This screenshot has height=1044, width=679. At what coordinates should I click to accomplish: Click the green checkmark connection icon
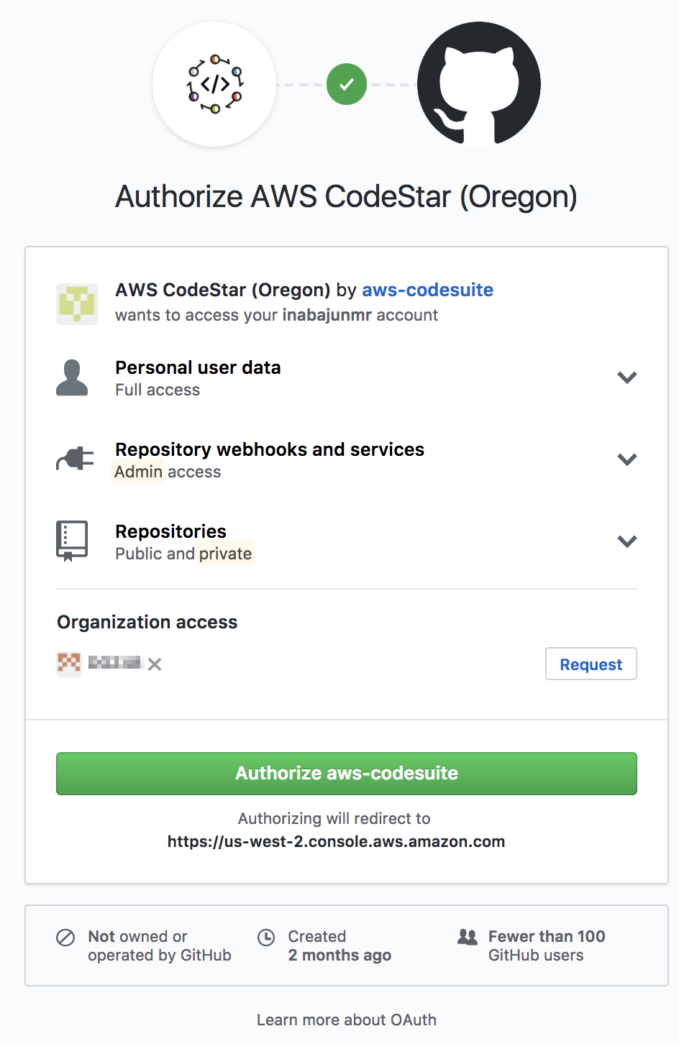pyautogui.click(x=346, y=84)
